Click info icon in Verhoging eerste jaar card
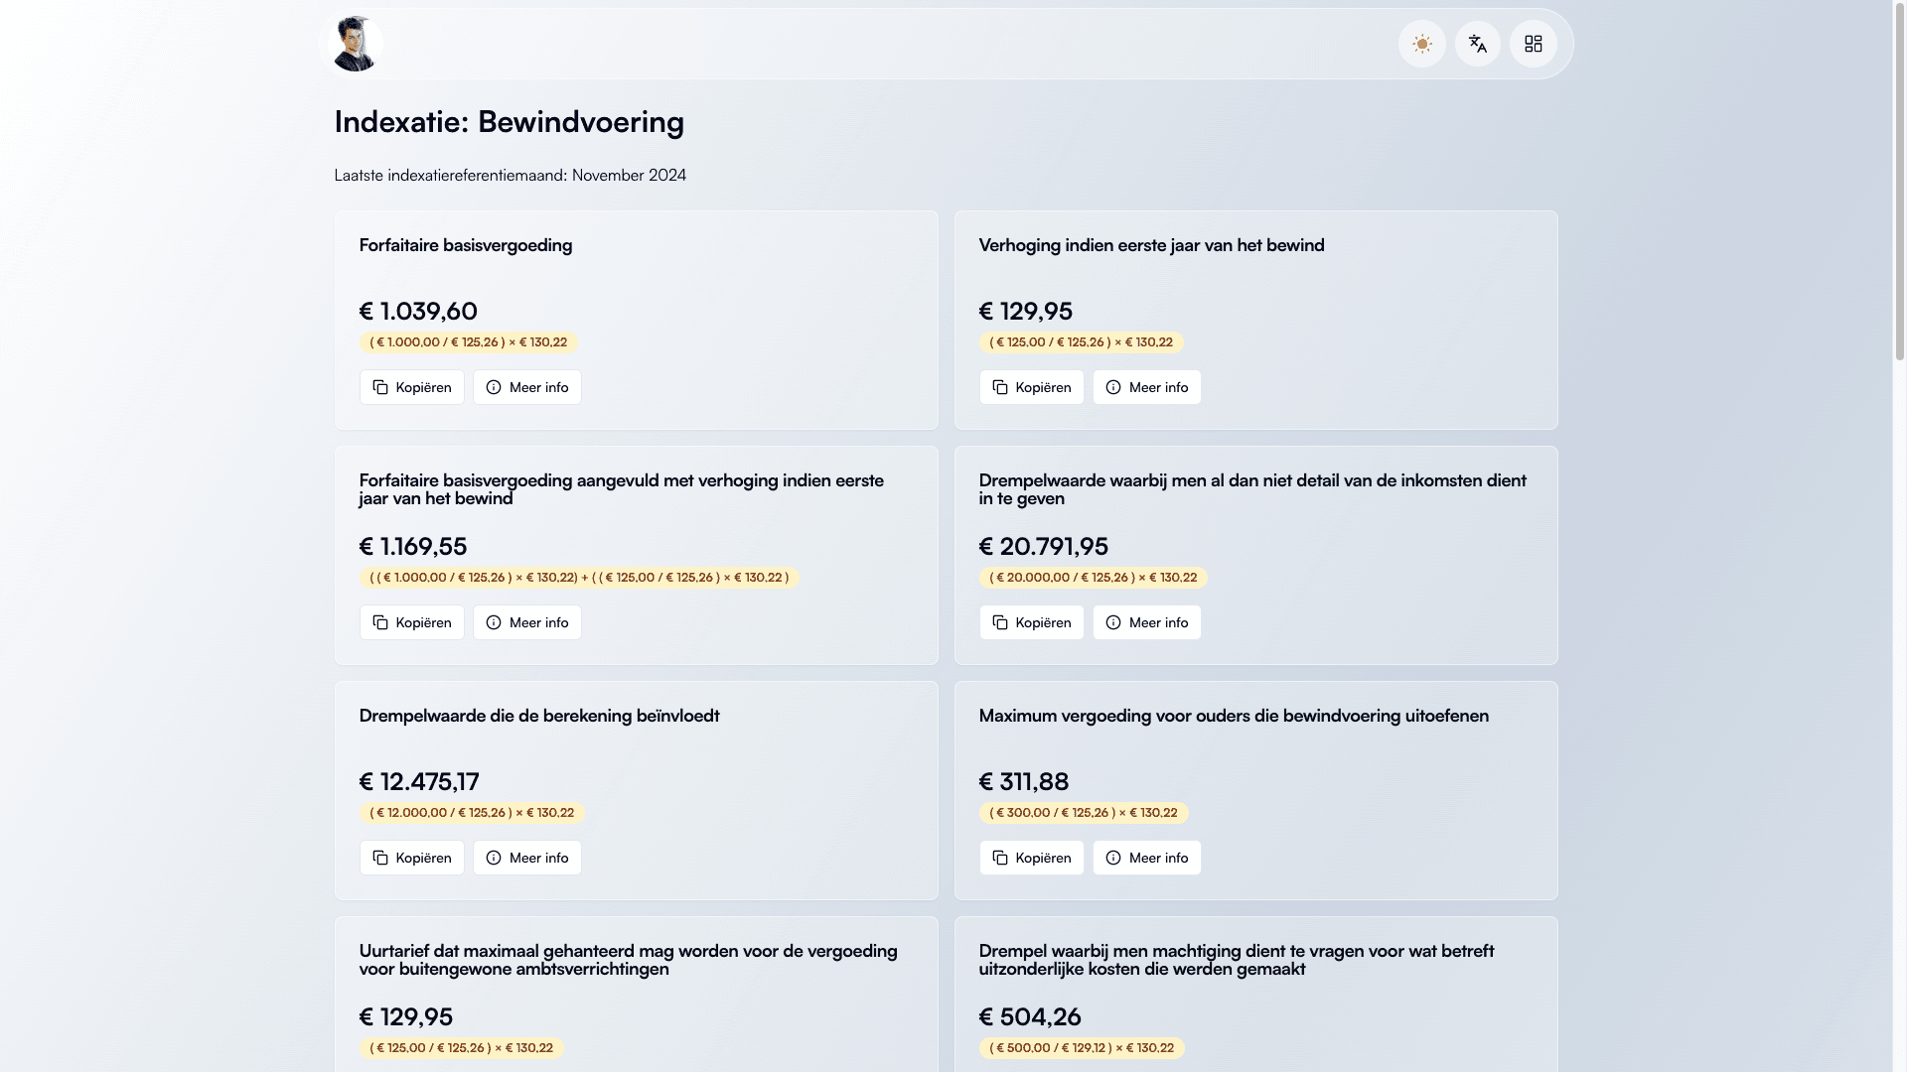This screenshot has height=1072, width=1907. tap(1113, 387)
